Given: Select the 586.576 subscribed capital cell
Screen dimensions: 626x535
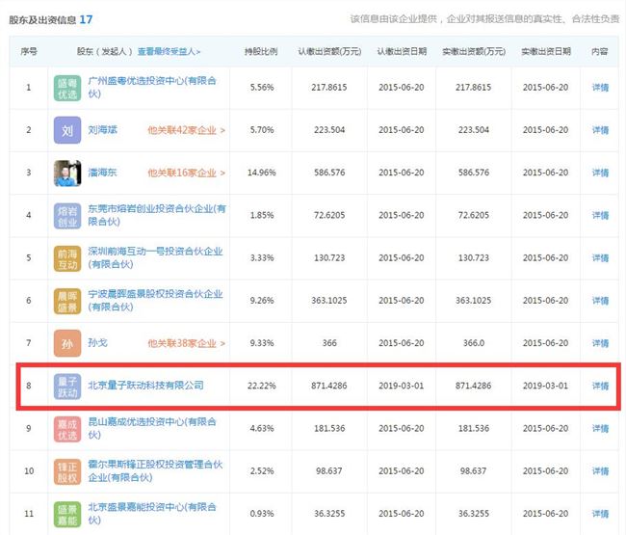Looking at the screenshot, I should (329, 173).
